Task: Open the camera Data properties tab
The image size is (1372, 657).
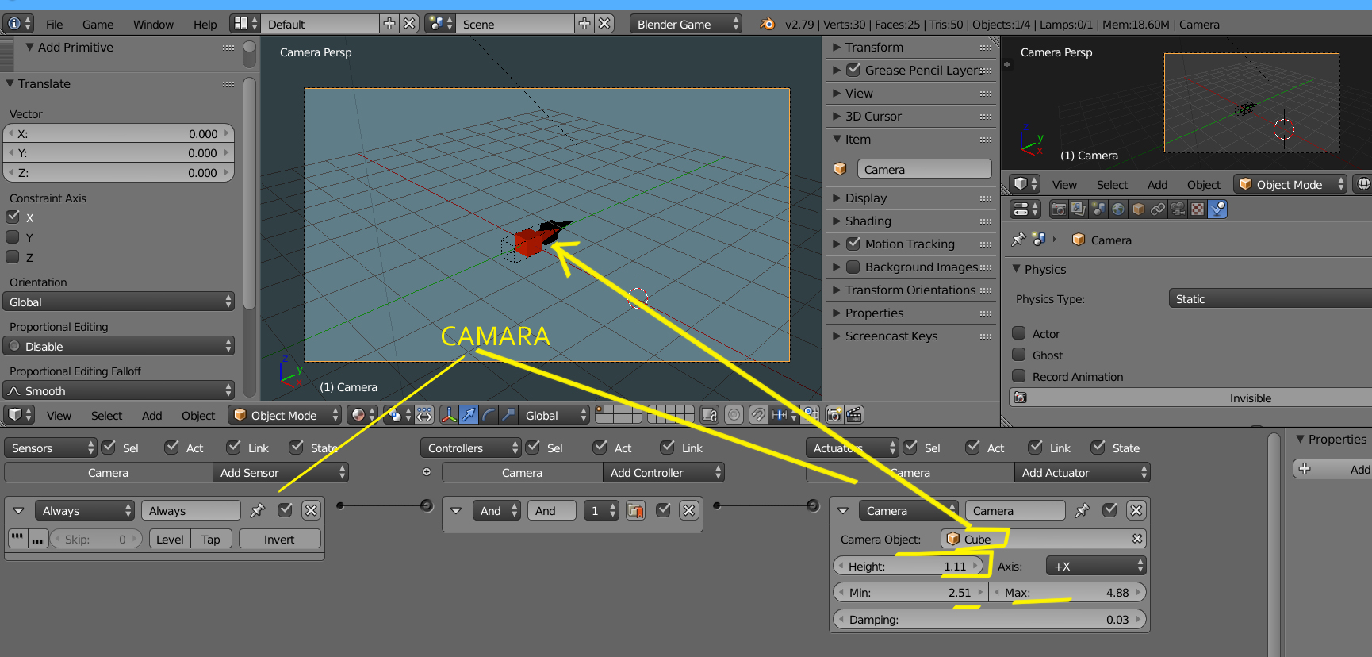Action: 1178,209
